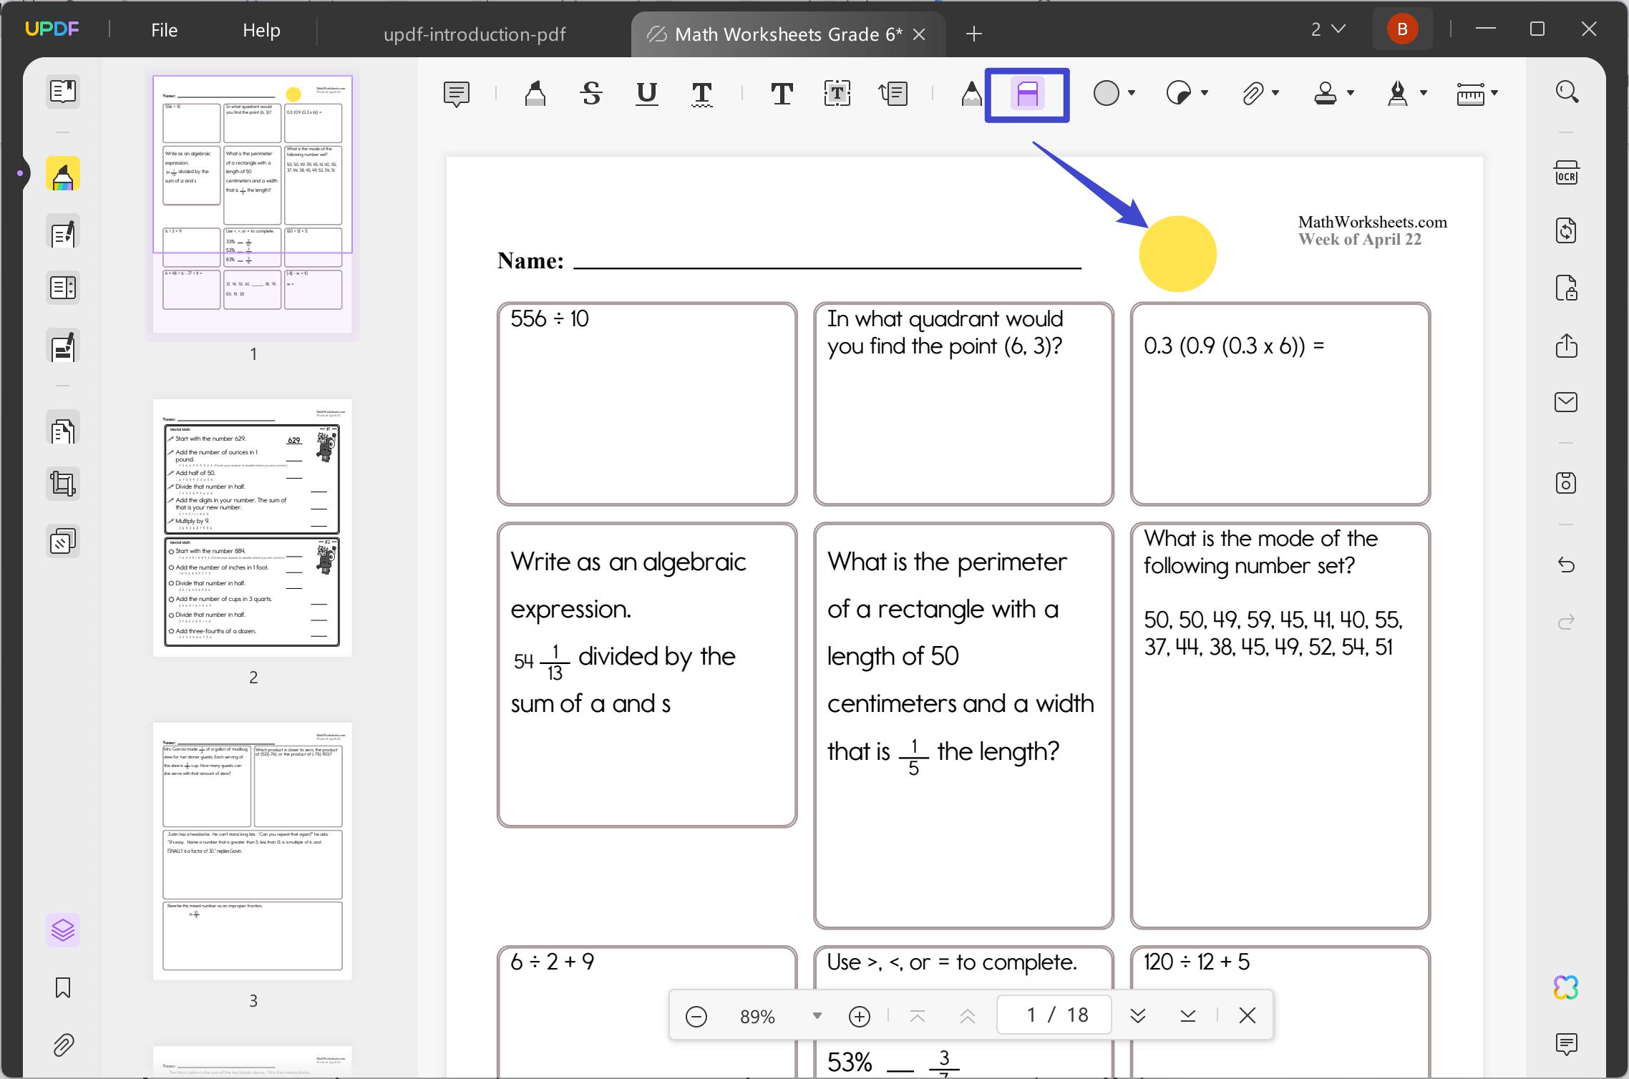The height and width of the screenshot is (1079, 1629).
Task: Open the crop pages tool in the left sidebar
Action: click(x=63, y=483)
